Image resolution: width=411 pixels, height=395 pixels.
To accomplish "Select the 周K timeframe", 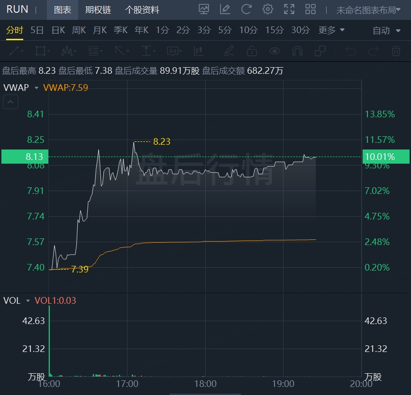I will tap(79, 30).
